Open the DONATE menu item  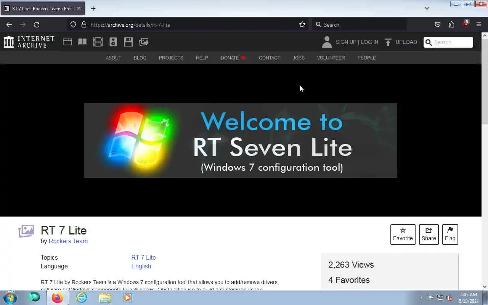point(233,58)
